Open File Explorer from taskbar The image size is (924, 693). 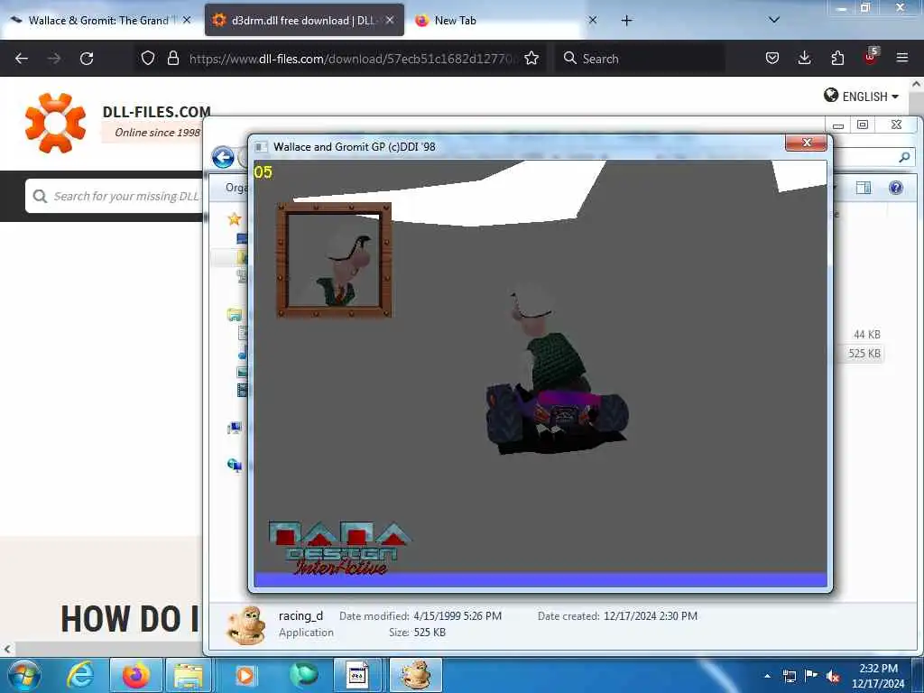[189, 675]
